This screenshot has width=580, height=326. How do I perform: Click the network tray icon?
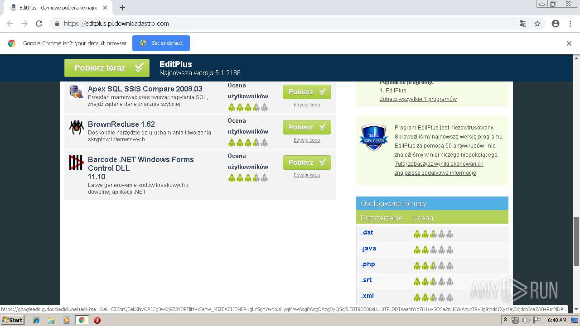point(515,320)
